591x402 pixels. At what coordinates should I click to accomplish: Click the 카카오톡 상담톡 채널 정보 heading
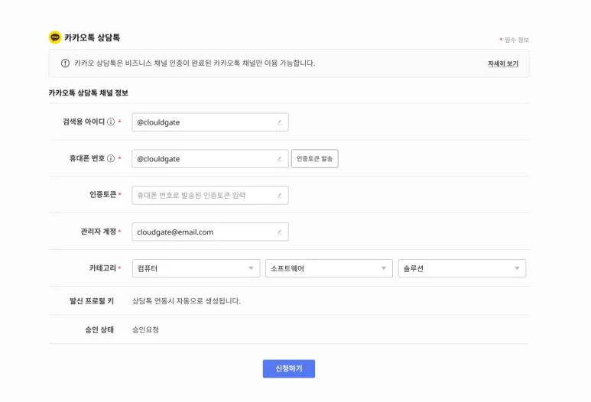pyautogui.click(x=88, y=92)
